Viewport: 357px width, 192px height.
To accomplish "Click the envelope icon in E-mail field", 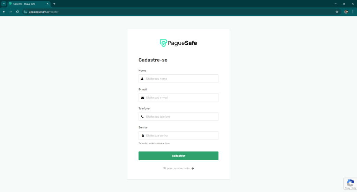I will pos(142,98).
